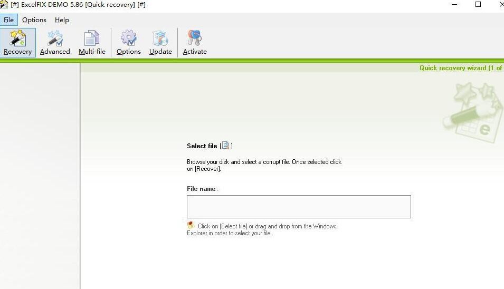Minimize the ExcelFIX window

(454, 5)
